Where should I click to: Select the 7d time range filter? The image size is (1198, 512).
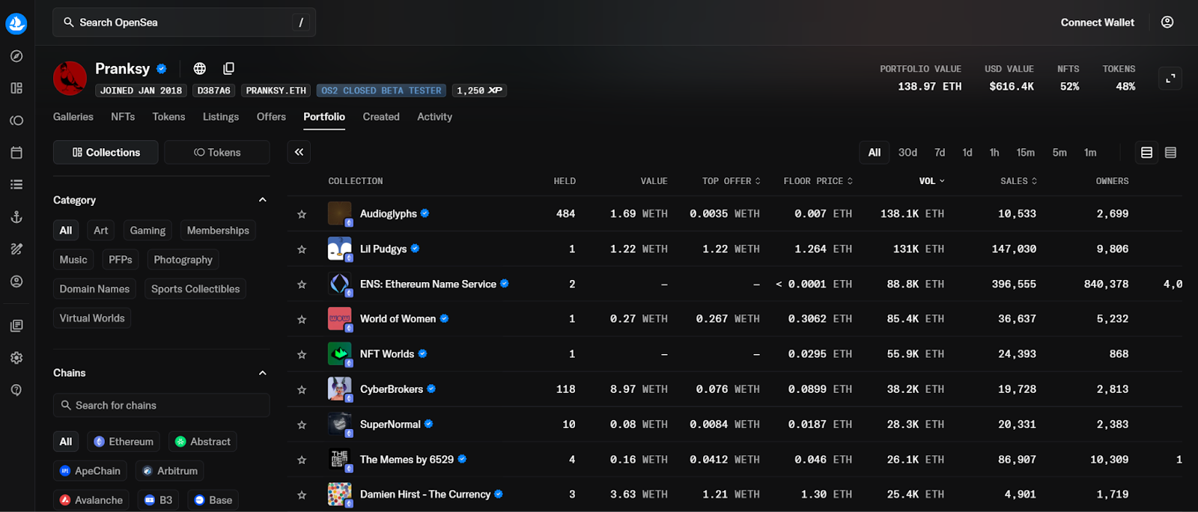pyautogui.click(x=939, y=153)
